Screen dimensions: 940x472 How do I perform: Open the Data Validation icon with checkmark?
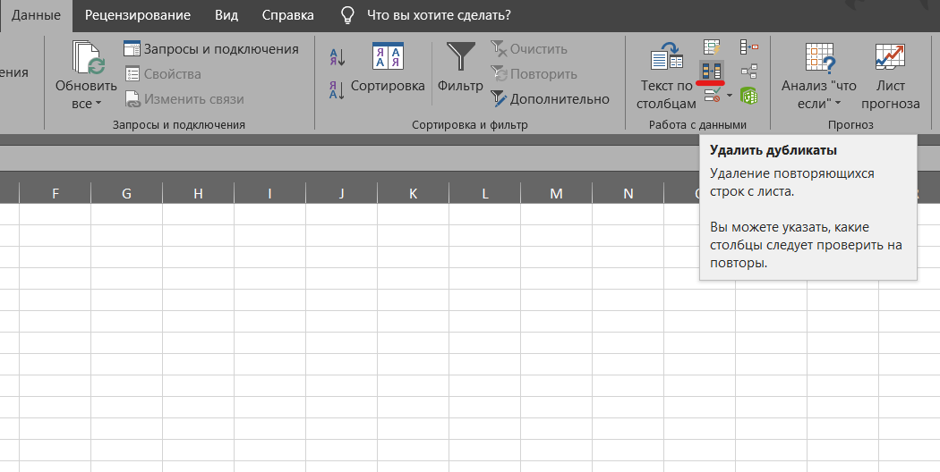click(713, 96)
